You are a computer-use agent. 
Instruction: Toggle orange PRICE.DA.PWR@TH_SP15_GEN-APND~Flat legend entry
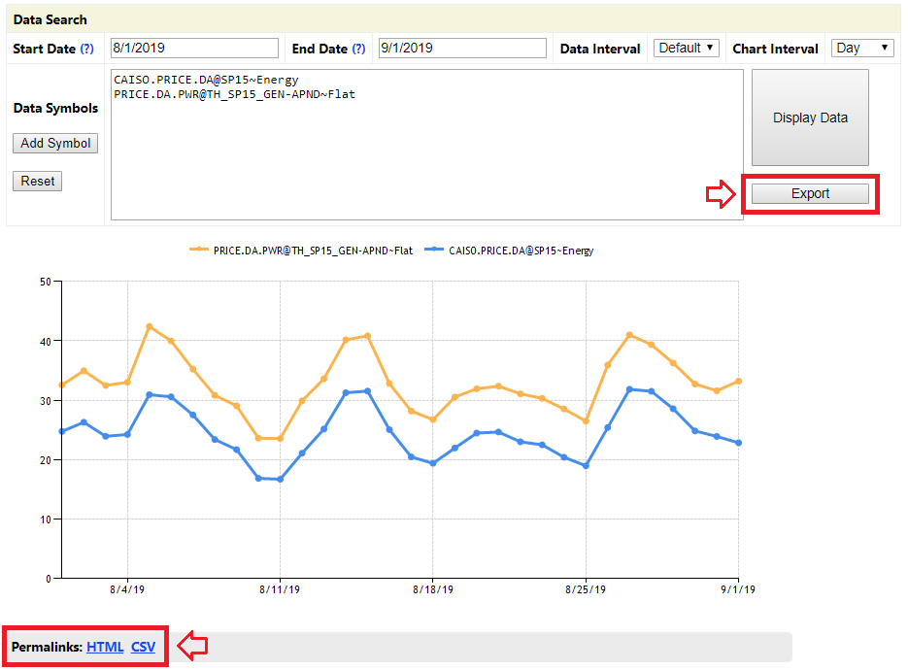pyautogui.click(x=301, y=251)
